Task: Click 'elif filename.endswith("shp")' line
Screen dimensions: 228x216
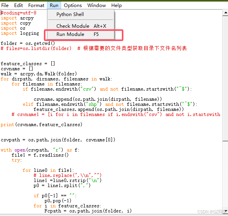Action: [110, 104]
